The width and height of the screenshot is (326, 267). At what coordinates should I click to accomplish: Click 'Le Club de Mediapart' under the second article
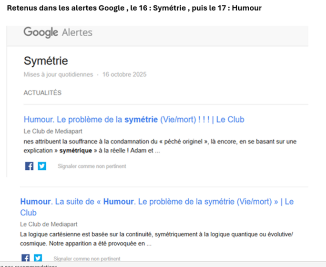[x=49, y=224]
